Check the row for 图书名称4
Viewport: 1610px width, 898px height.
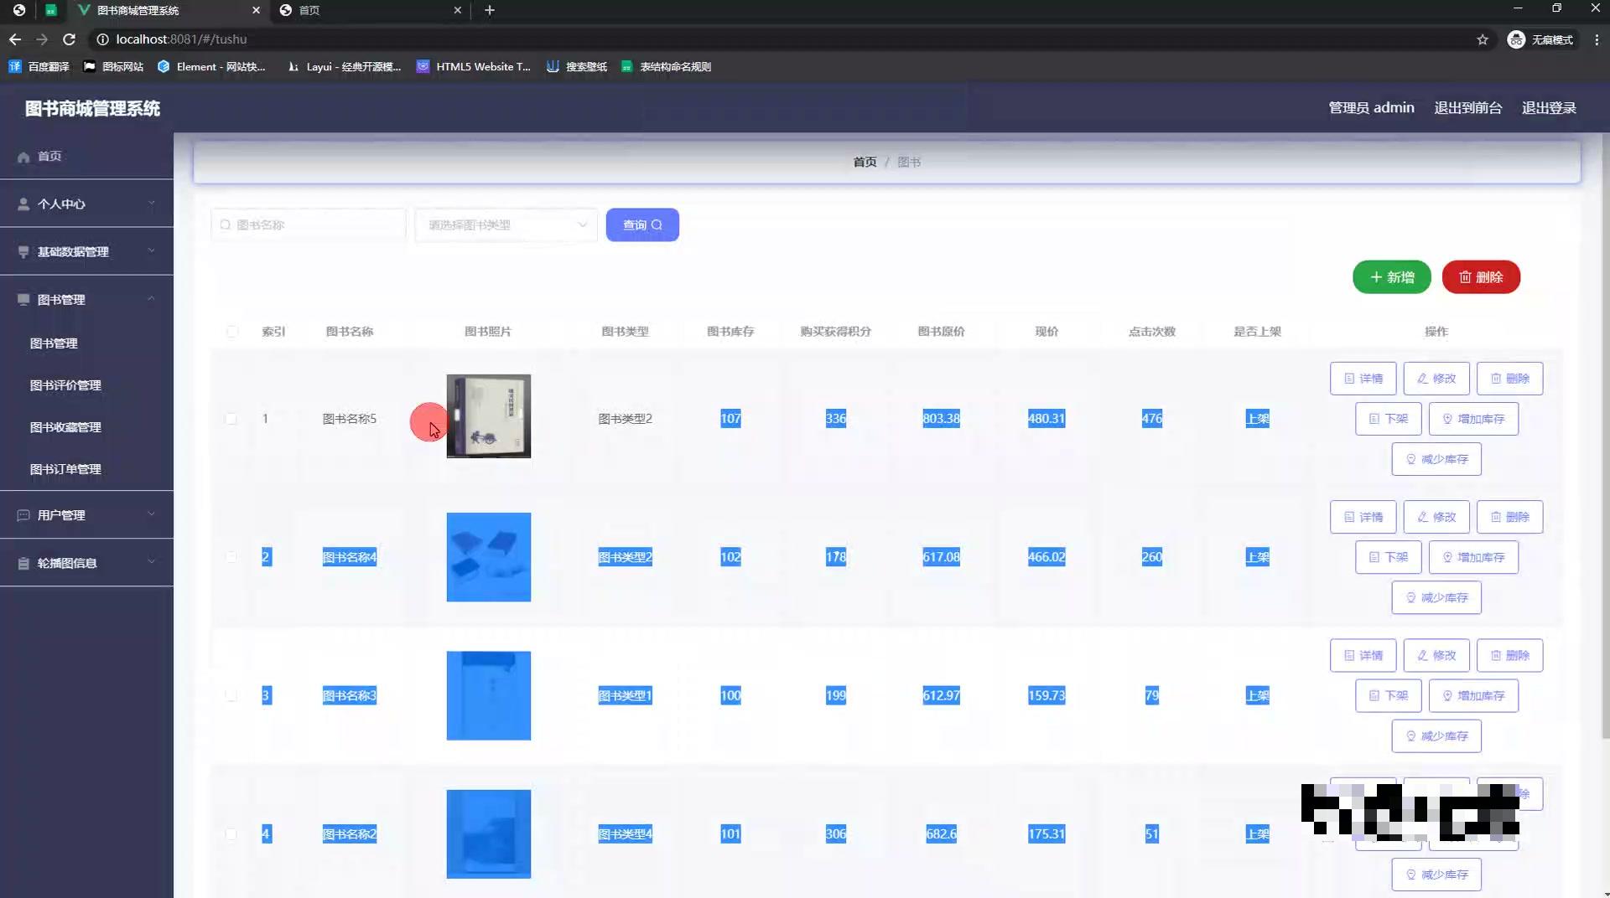click(231, 557)
